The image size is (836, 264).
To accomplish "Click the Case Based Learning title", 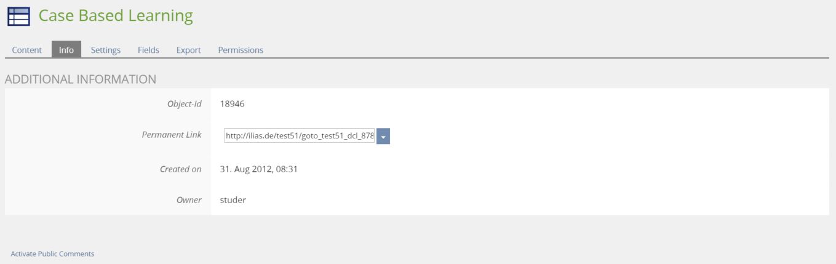I will (x=116, y=17).
